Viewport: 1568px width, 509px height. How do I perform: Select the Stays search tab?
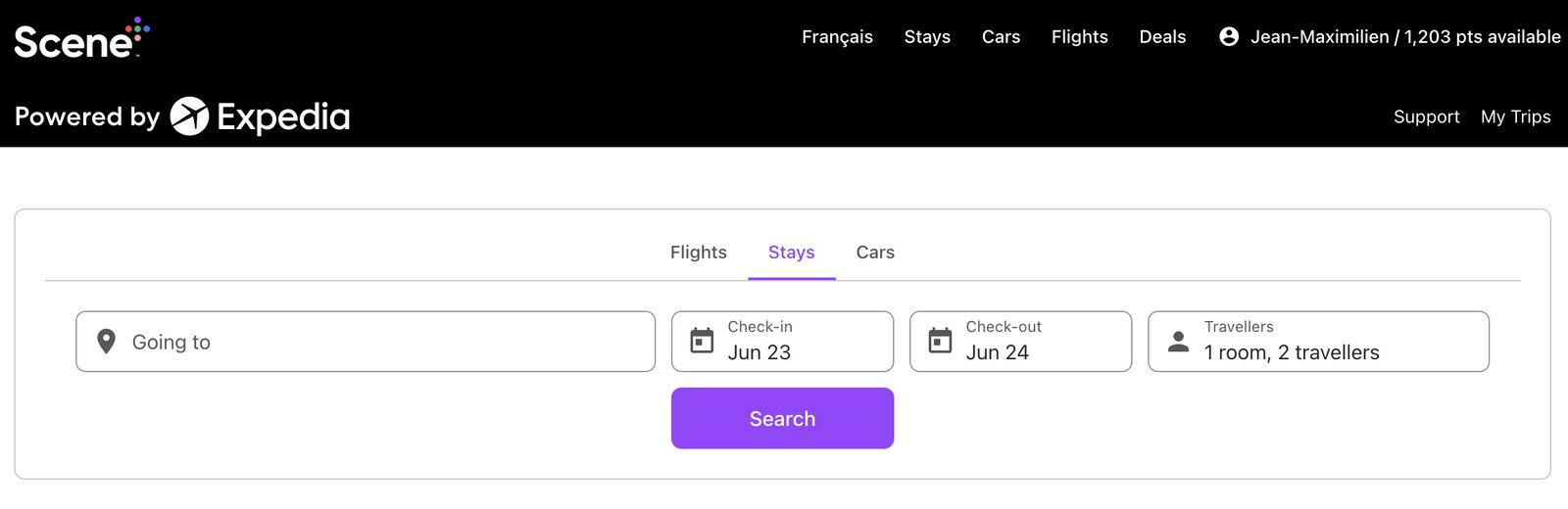(x=791, y=253)
